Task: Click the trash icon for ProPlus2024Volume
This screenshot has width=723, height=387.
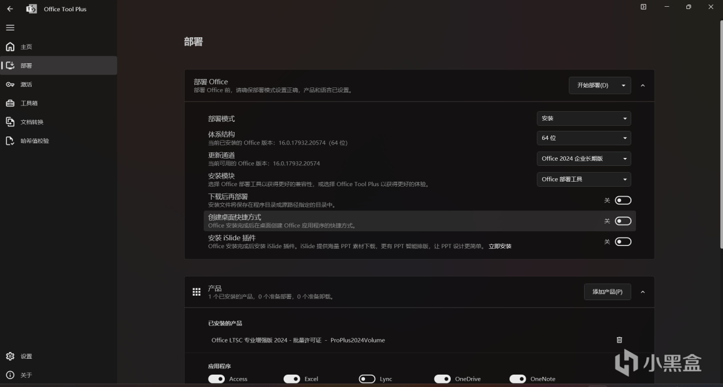Action: click(619, 340)
